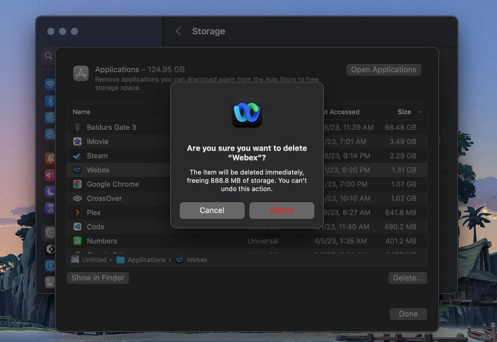Viewport: 497px width, 342px height.
Task: Open Focus settings in the sidebar
Action: point(50,192)
